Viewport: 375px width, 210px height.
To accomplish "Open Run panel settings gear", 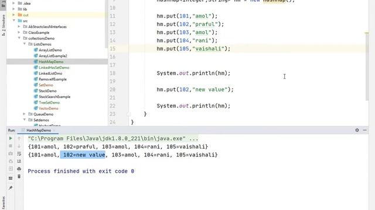I will coord(357,130).
